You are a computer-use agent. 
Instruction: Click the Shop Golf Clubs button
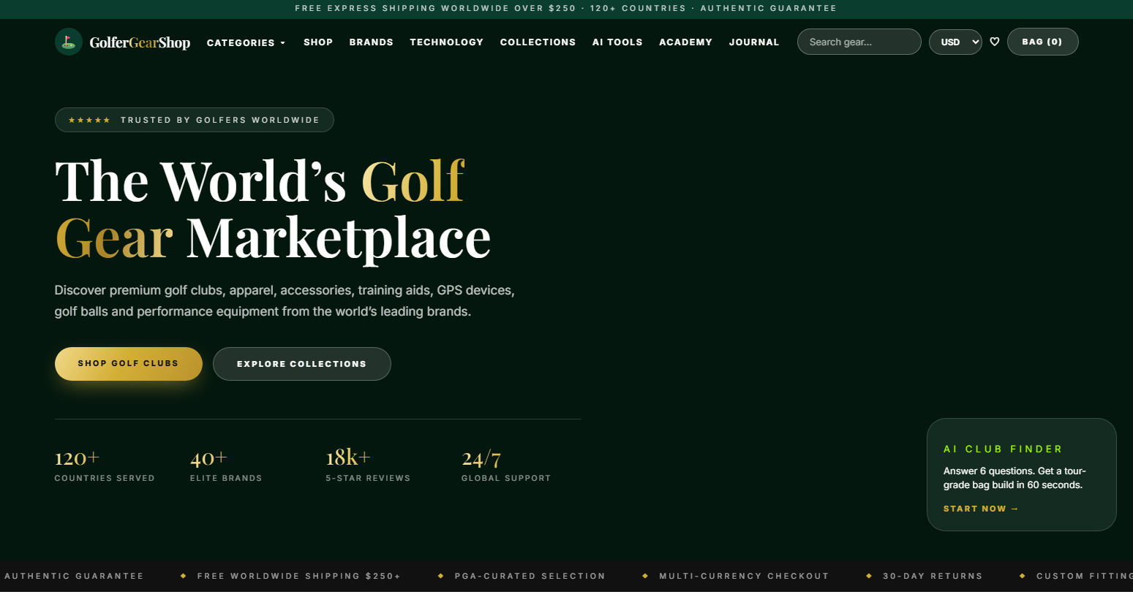pos(129,364)
